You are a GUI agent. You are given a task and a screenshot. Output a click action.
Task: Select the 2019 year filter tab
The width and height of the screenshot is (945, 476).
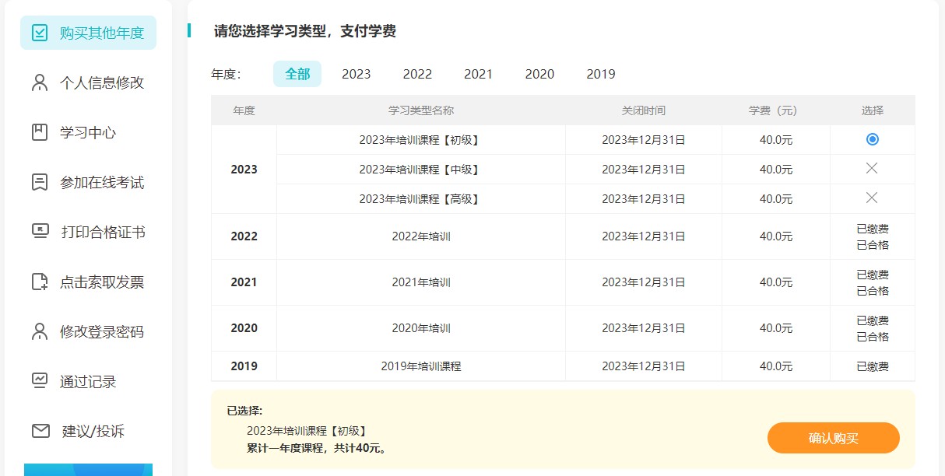tap(600, 74)
